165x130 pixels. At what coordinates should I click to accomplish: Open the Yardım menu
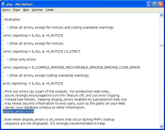coord(50,10)
